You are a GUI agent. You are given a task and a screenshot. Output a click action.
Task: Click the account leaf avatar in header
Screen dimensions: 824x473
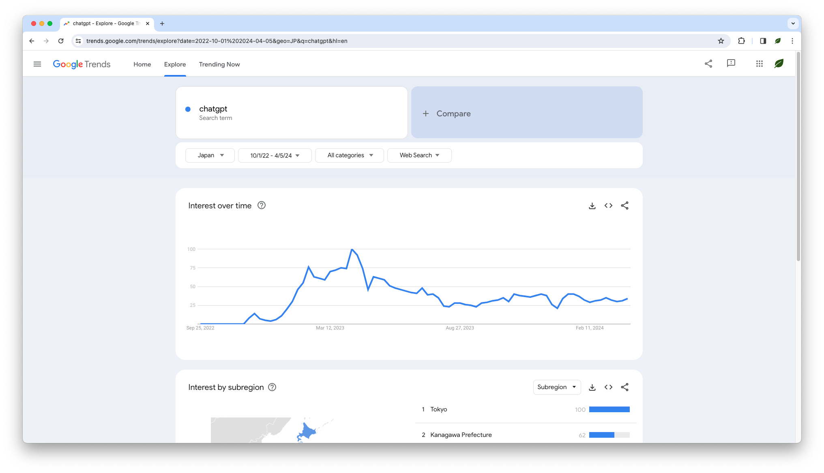[779, 64]
